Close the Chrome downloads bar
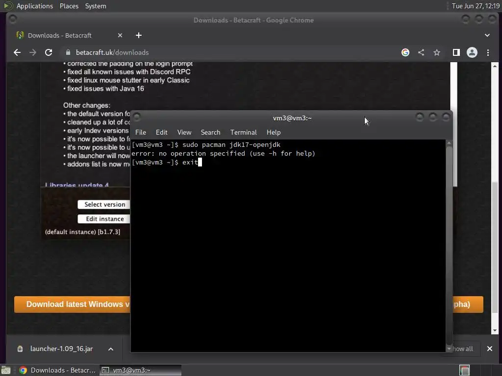This screenshot has width=502, height=376. click(x=490, y=349)
